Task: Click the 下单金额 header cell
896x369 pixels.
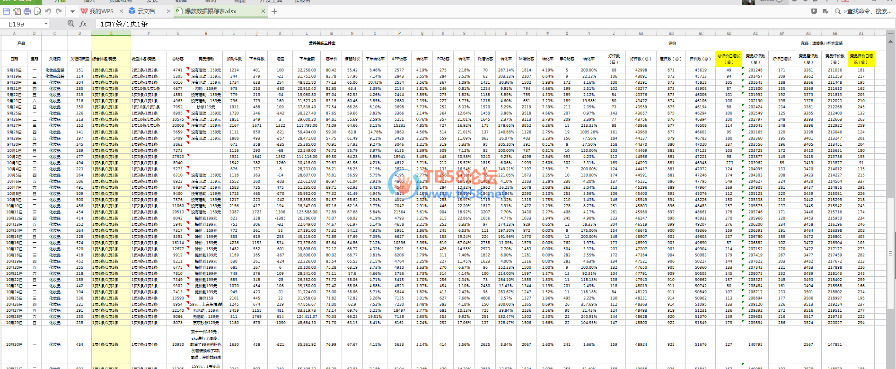Action: coord(307,59)
